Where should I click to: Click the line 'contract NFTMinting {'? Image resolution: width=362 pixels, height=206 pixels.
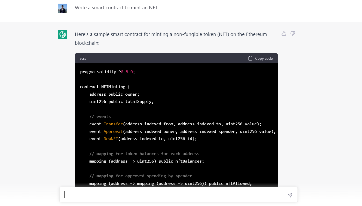105,87
